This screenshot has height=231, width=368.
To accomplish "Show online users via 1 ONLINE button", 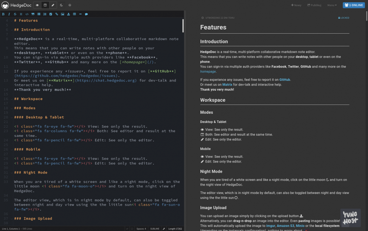I will [x=353, y=5].
